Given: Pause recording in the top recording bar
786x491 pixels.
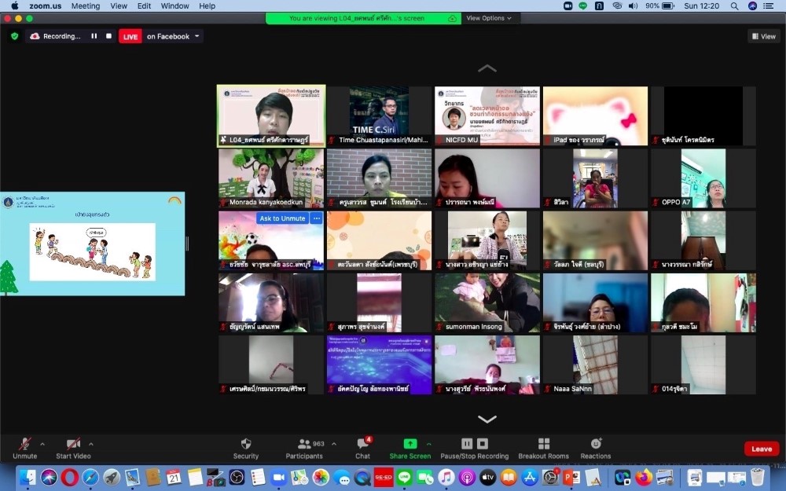Looking at the screenshot, I should point(94,36).
